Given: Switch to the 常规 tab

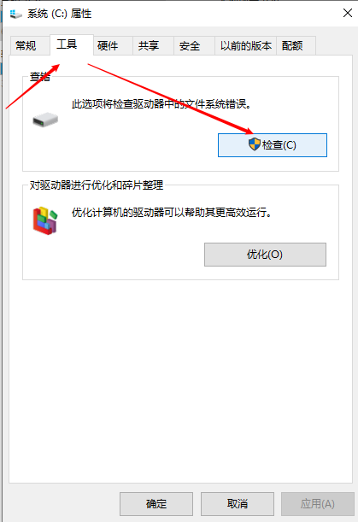Looking at the screenshot, I should click(26, 45).
